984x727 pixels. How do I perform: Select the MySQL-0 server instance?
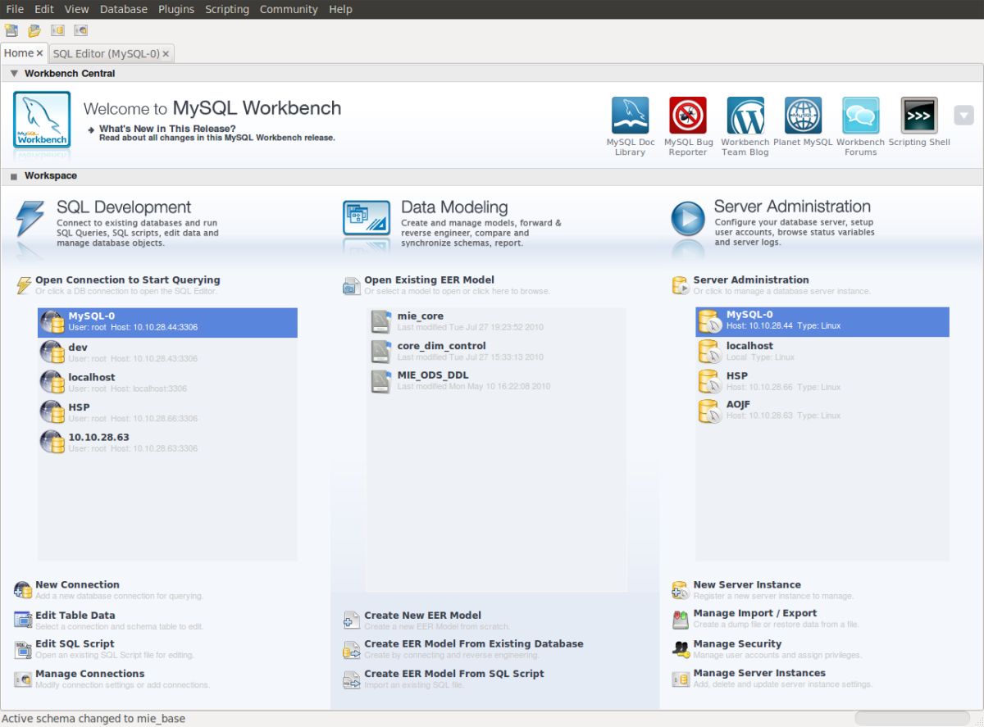click(x=822, y=321)
